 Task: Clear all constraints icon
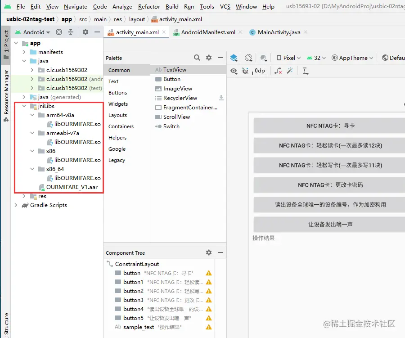click(x=278, y=71)
